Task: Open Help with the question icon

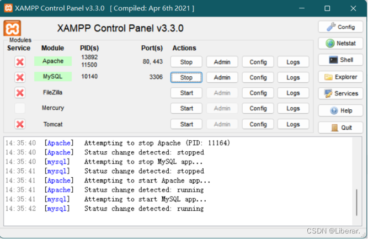Action: click(340, 110)
